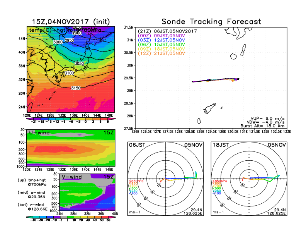
Task: Select legend entry "(06Z) 15JST,05NOV"
Action: click(x=161, y=45)
